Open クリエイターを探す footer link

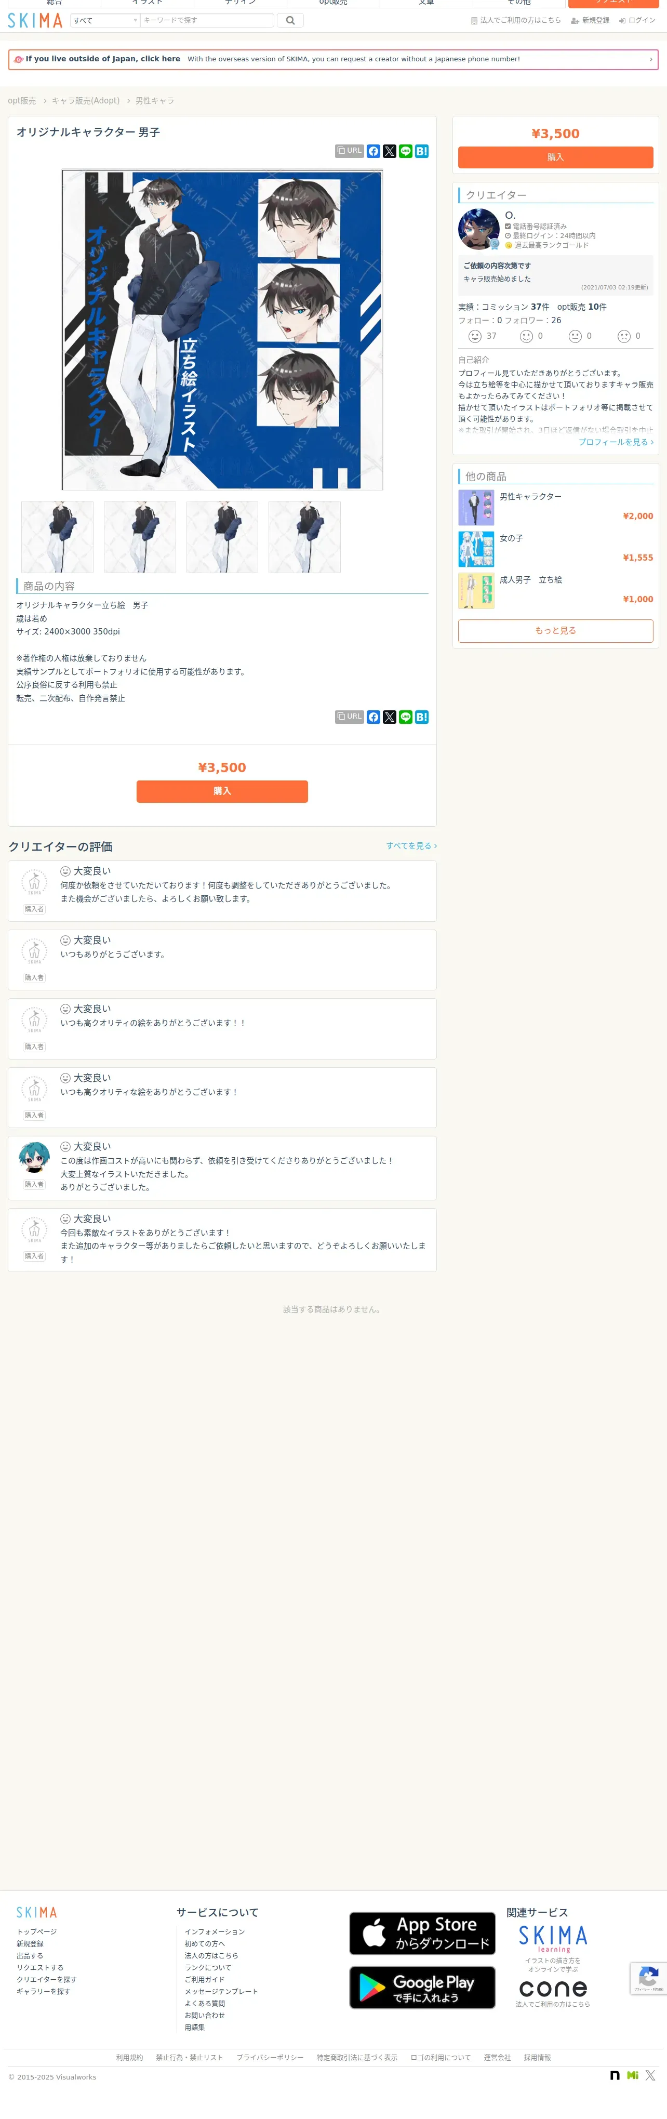pos(47,1980)
